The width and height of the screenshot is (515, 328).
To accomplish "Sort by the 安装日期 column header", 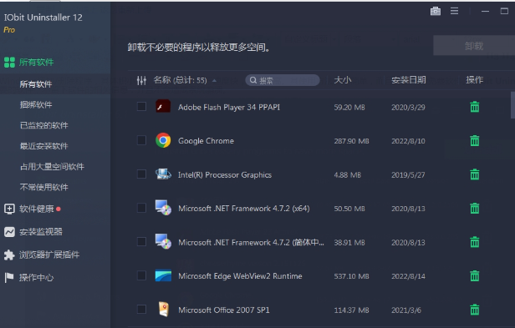I will pos(409,79).
